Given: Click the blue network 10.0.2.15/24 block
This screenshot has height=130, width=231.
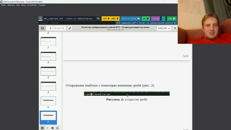Looking at the screenshot, I should (130, 18).
